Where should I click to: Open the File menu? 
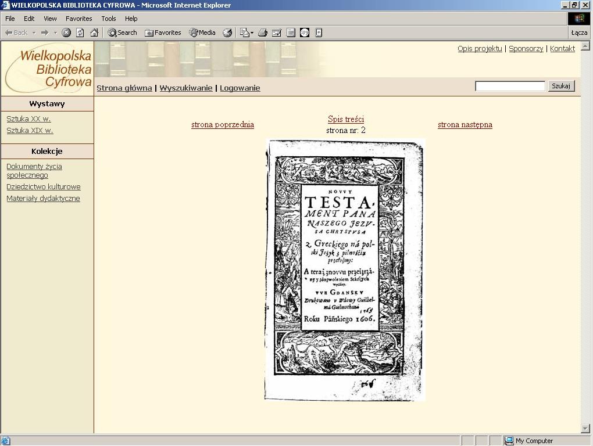click(x=10, y=19)
